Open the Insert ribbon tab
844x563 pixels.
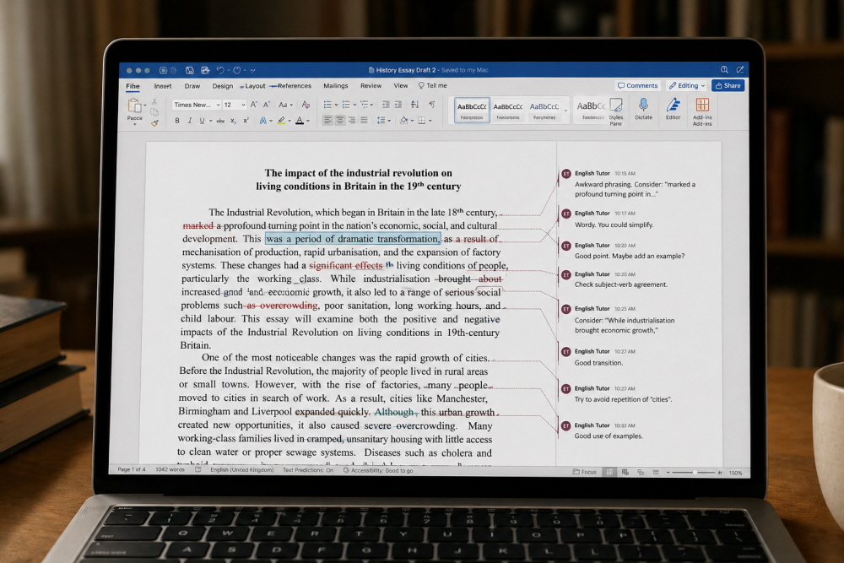pyautogui.click(x=162, y=85)
